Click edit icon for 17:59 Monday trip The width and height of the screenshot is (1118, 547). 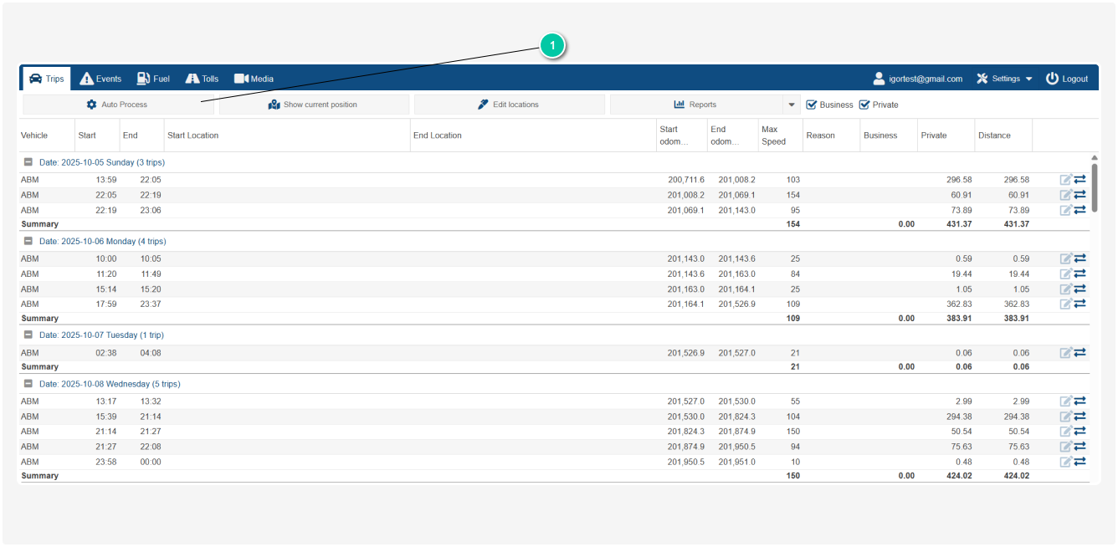click(1065, 304)
